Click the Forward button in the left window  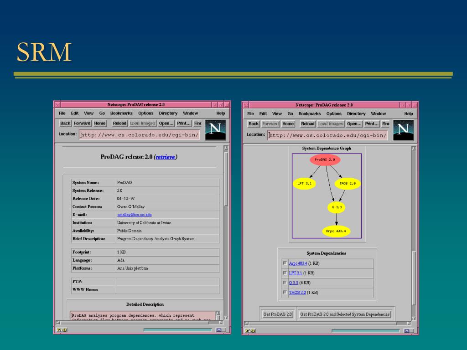click(82, 123)
